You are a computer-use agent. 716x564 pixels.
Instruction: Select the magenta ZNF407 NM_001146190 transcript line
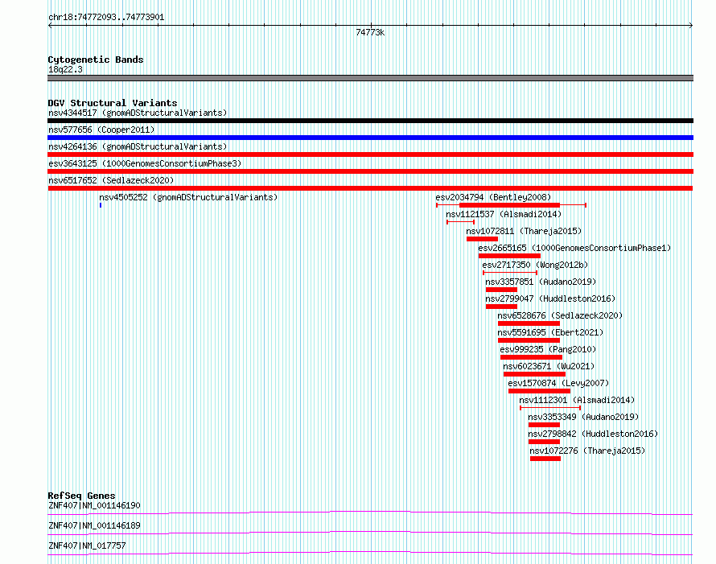point(370,513)
